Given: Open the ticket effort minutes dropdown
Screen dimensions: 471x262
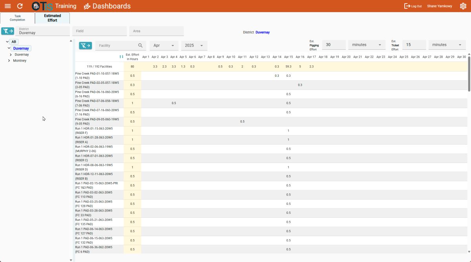Looking at the screenshot, I should coord(447,45).
